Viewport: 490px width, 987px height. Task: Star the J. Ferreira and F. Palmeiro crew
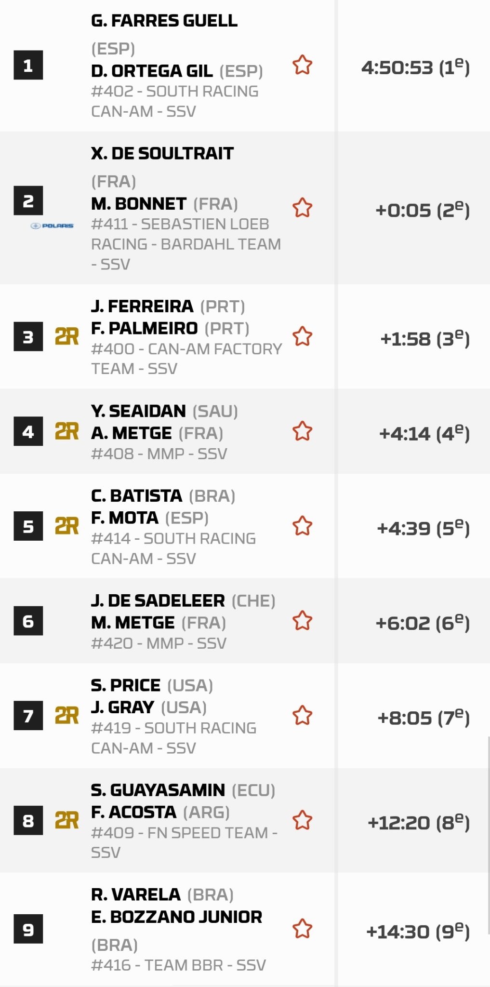[x=303, y=336]
